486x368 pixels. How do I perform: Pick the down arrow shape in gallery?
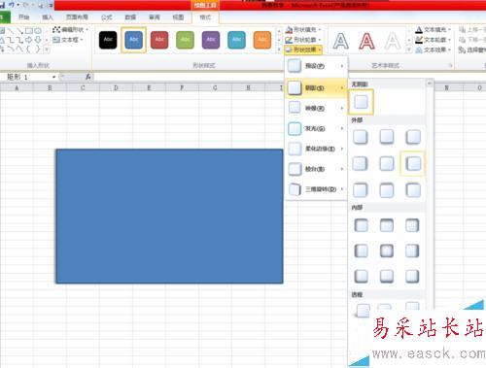pyautogui.click(x=38, y=40)
